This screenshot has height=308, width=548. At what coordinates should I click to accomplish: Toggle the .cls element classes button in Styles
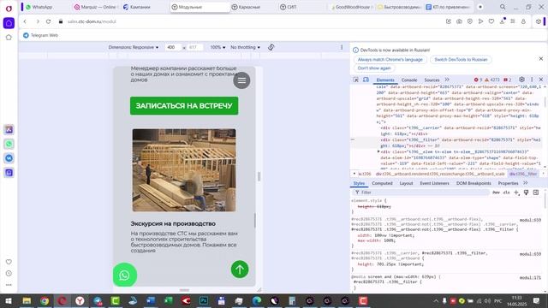[x=506, y=192]
